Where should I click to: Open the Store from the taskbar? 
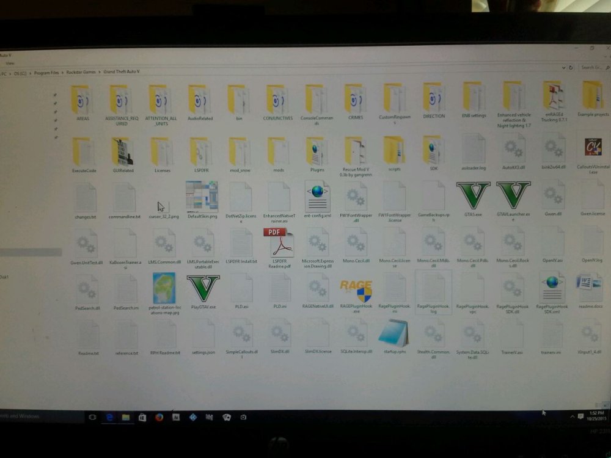click(142, 418)
